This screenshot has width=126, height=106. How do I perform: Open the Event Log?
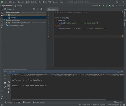(118, 102)
